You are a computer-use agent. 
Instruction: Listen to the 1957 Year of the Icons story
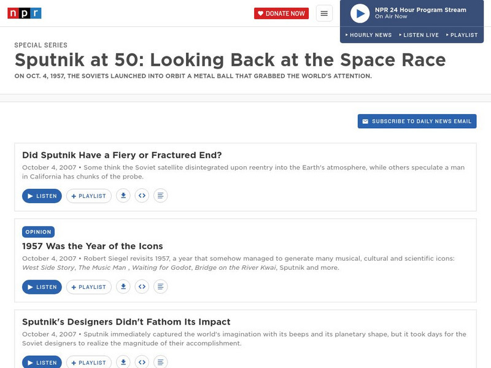point(42,287)
